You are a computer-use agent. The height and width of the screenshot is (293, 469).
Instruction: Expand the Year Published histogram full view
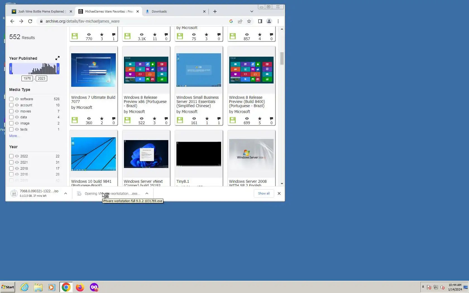(x=58, y=58)
